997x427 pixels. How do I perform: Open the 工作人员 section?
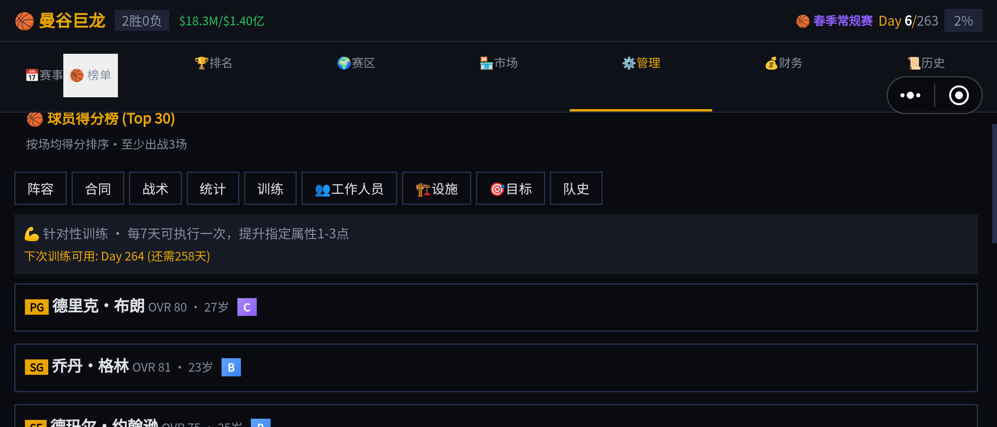click(349, 189)
